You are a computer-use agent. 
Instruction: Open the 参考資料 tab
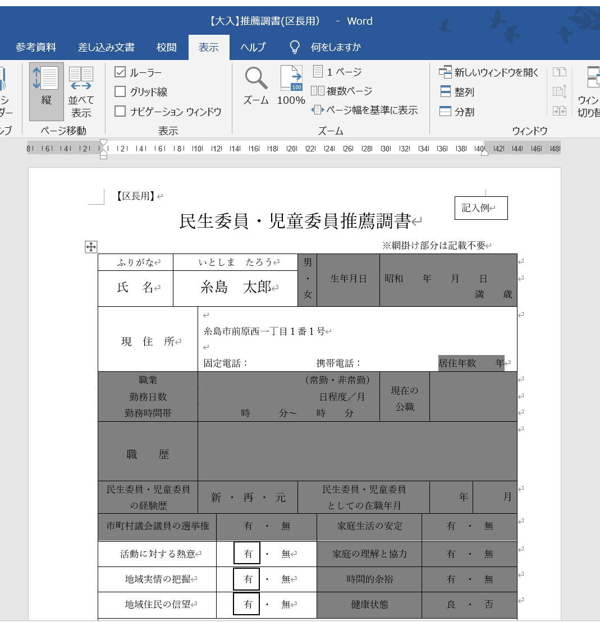pyautogui.click(x=36, y=47)
